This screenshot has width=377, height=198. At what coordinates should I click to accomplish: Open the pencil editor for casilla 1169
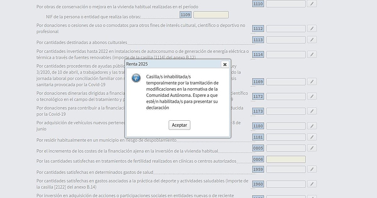pos(312,82)
